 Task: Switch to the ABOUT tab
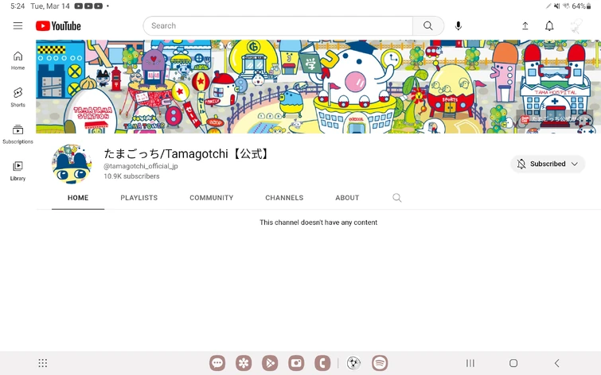pos(347,198)
